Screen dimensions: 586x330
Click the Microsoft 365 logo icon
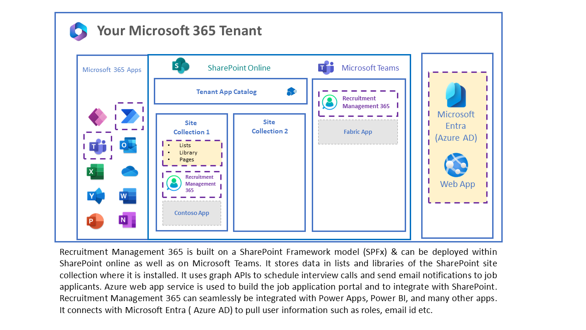click(78, 31)
